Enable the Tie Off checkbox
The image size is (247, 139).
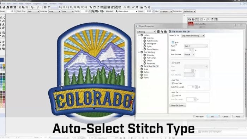pyautogui.click(x=173, y=63)
